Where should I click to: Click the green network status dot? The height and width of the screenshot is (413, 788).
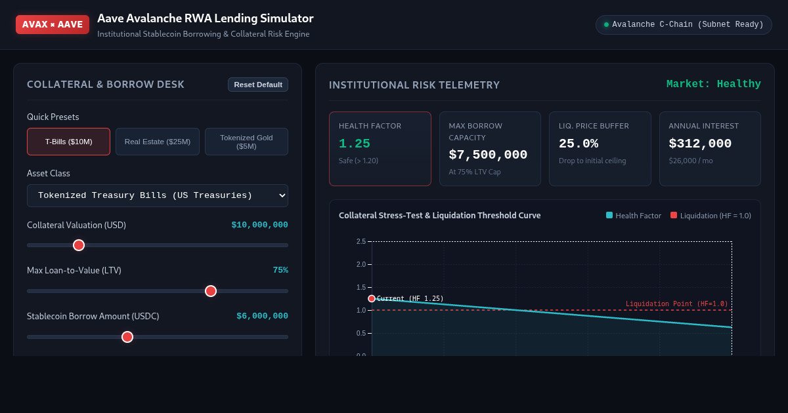click(607, 25)
